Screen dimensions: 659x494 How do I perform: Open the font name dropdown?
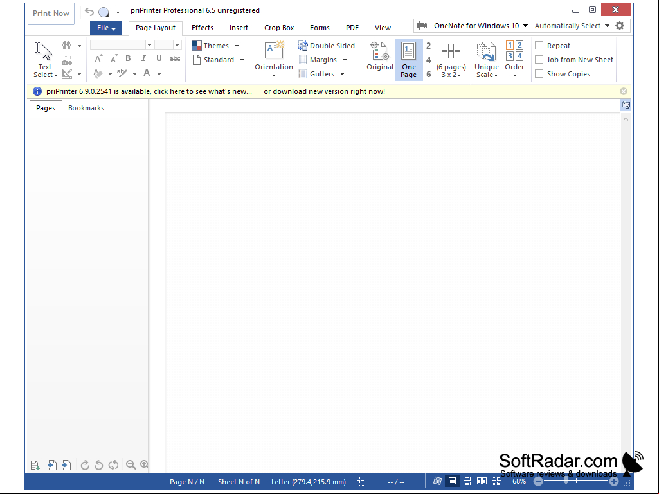tap(149, 45)
